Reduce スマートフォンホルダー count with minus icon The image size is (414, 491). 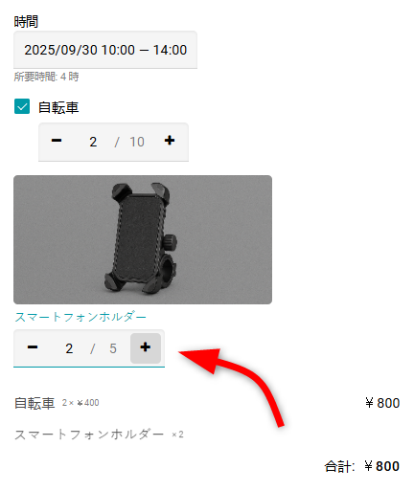point(33,347)
